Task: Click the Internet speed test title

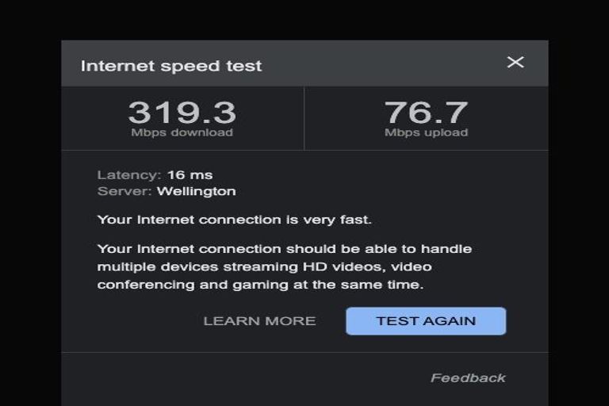Action: [x=171, y=66]
